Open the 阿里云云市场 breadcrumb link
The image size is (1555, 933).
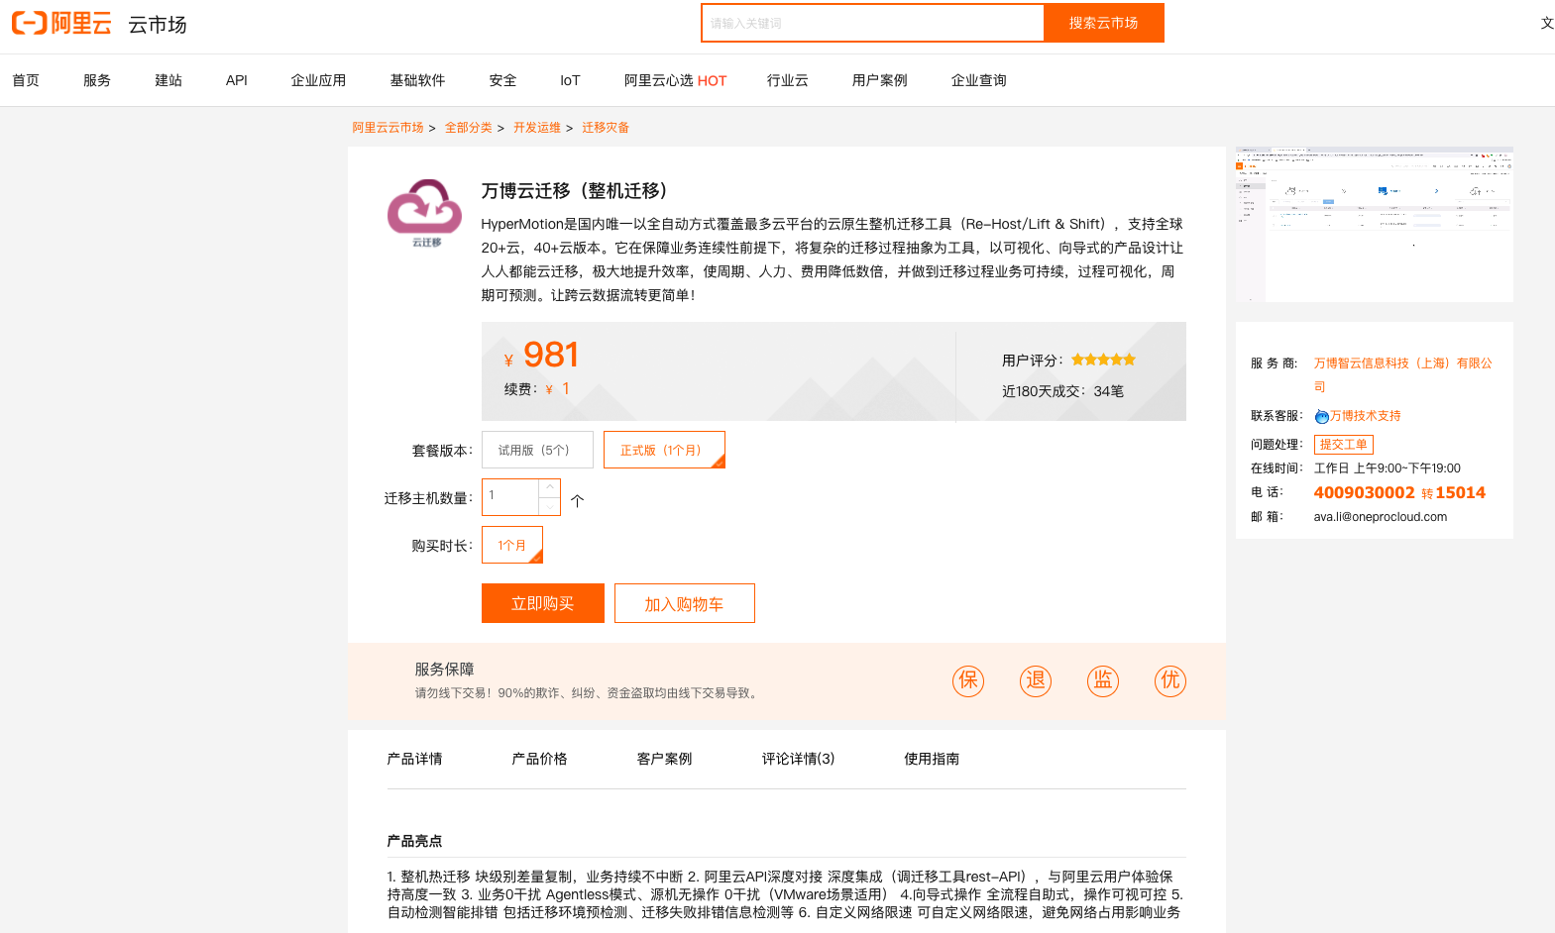coord(389,128)
